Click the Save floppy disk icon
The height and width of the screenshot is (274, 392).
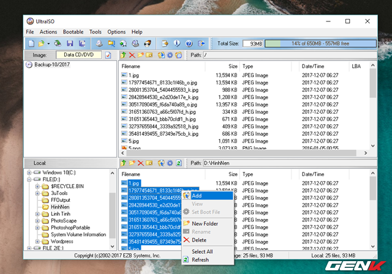(x=70, y=43)
